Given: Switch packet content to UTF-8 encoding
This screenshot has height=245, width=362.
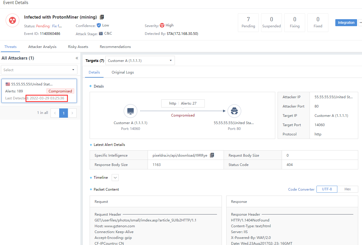Looking at the screenshot, I should point(327,189).
